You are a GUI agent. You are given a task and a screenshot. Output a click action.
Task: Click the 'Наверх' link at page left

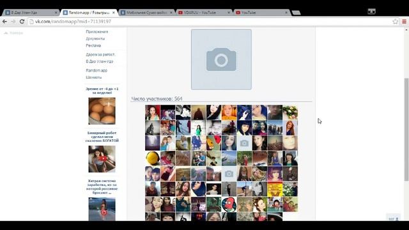tap(13, 33)
